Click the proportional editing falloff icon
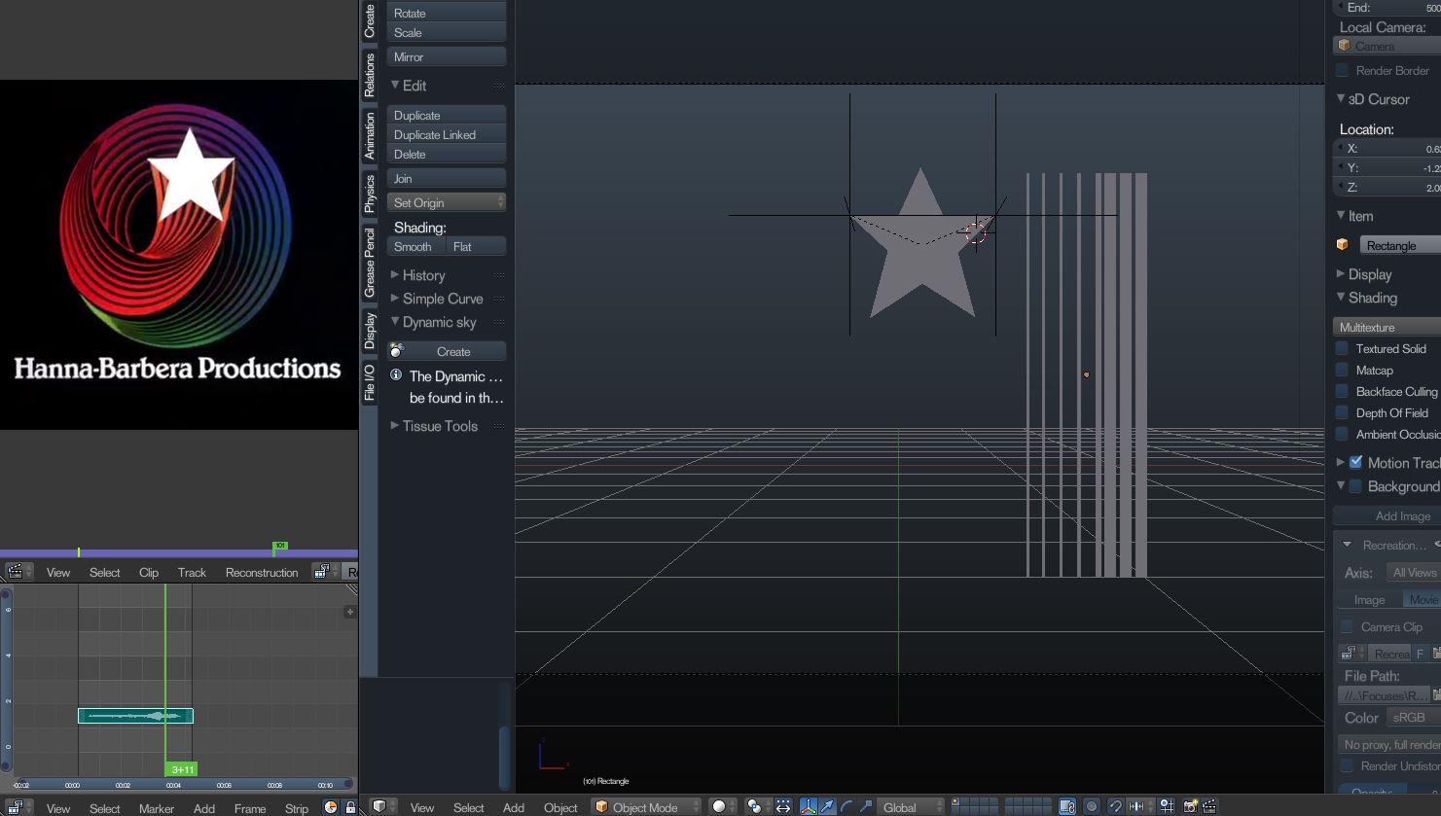1441x816 pixels. tap(1092, 806)
